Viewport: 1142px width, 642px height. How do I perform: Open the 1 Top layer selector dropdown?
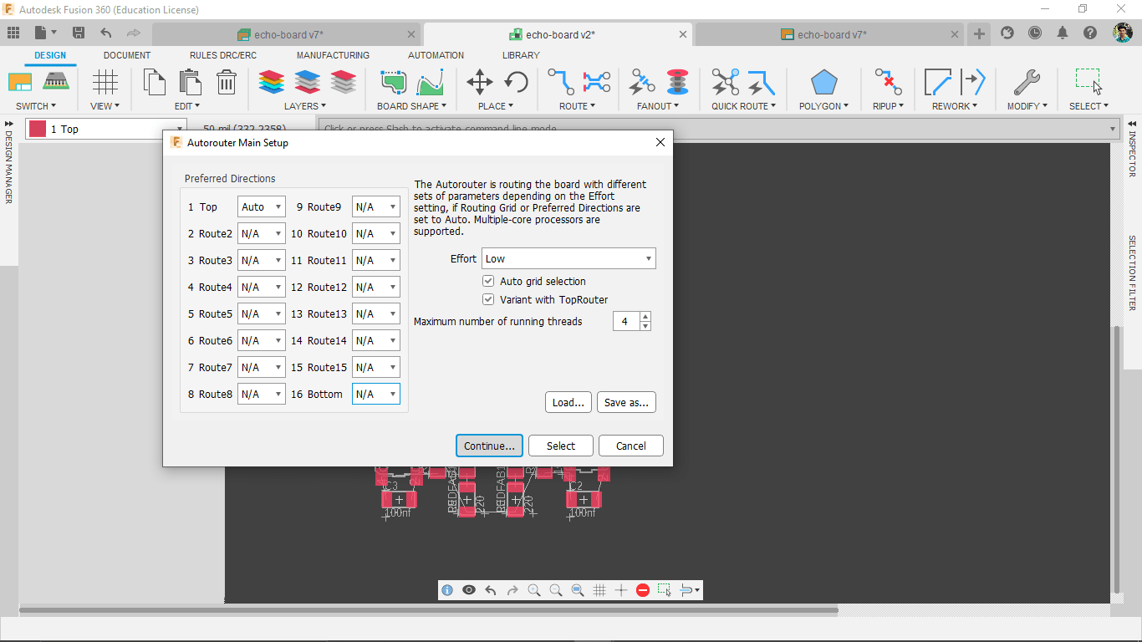(105, 129)
